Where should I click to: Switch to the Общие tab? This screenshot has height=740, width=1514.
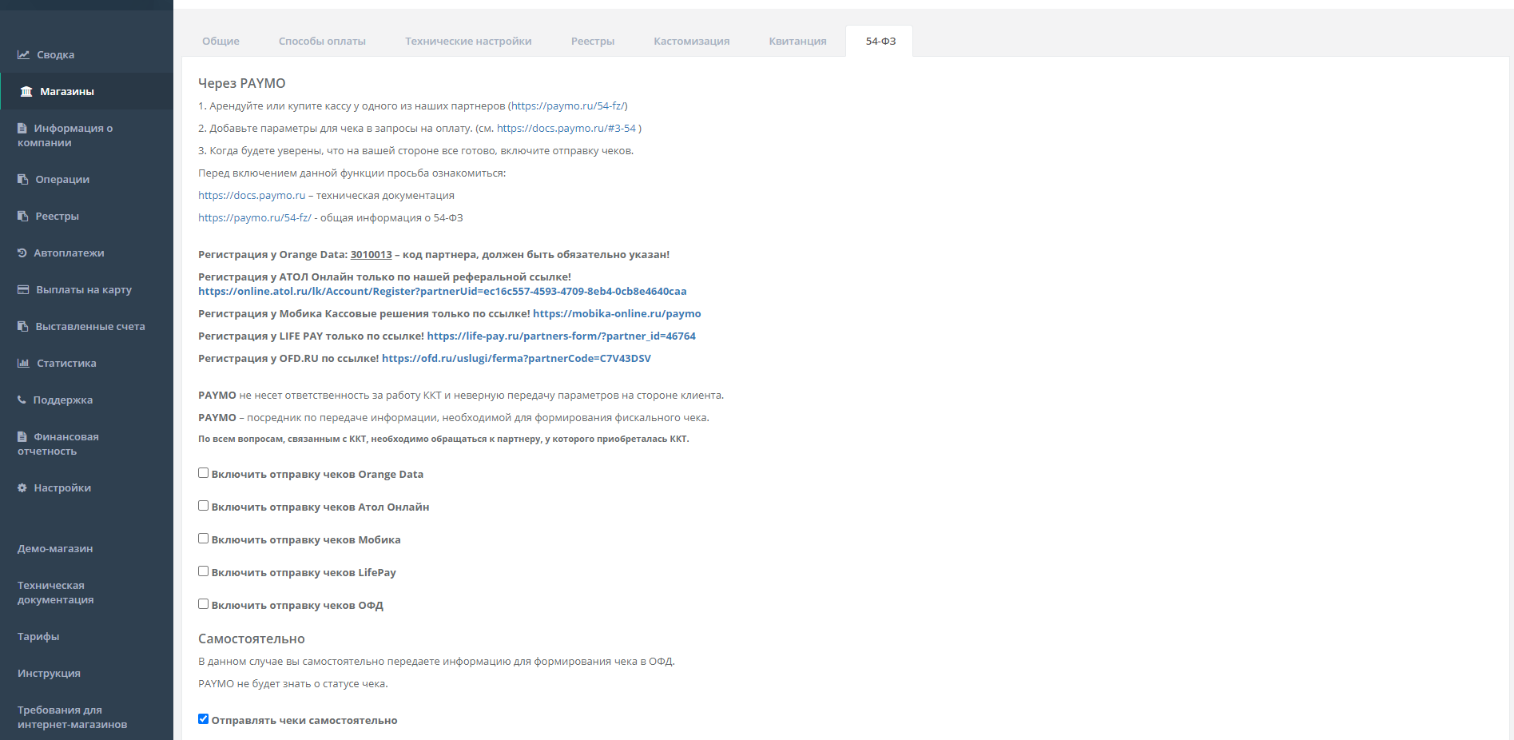point(221,42)
